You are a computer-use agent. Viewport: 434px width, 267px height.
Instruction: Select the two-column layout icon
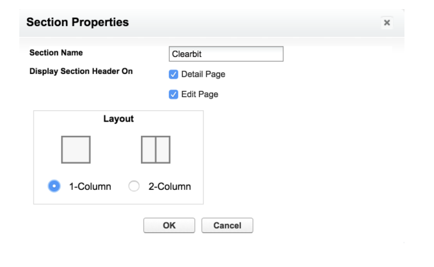156,149
